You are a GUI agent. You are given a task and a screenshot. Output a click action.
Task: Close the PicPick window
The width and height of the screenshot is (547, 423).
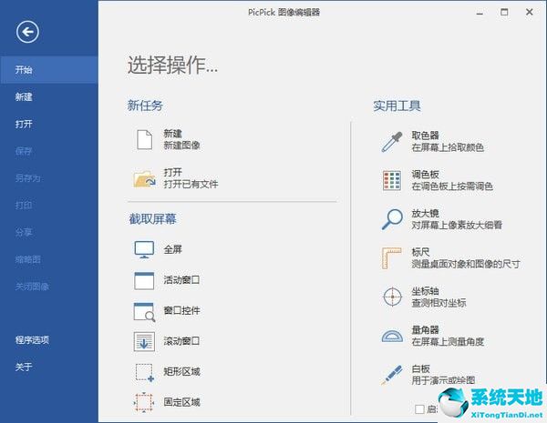(x=529, y=12)
